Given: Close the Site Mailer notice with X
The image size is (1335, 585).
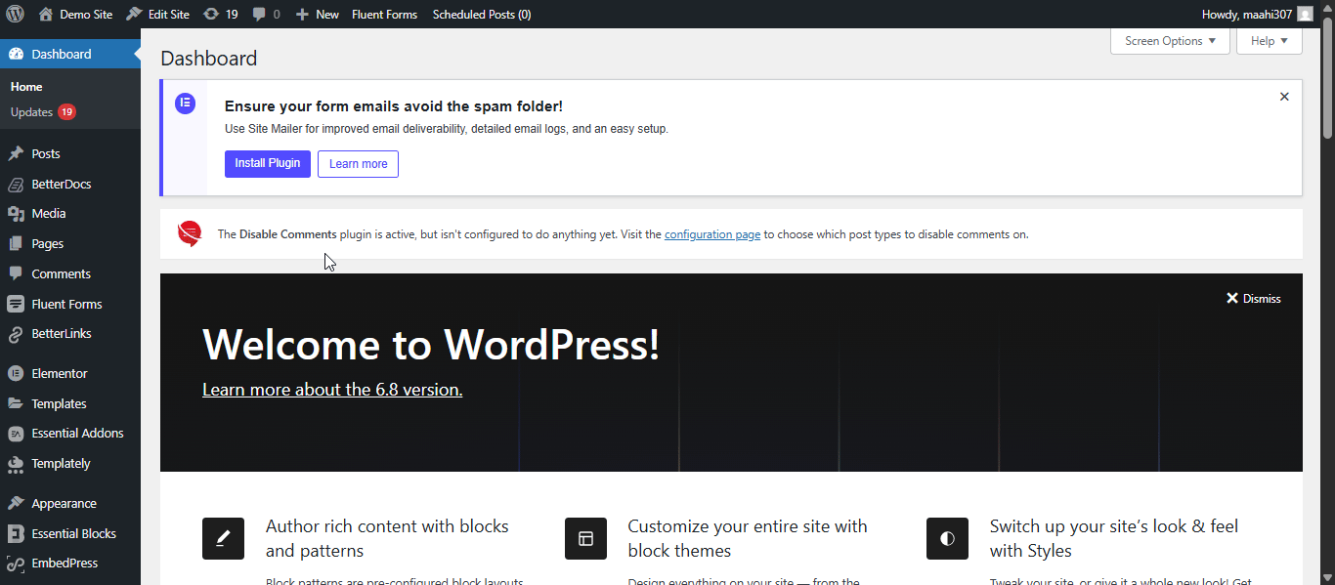Looking at the screenshot, I should pos(1284,97).
